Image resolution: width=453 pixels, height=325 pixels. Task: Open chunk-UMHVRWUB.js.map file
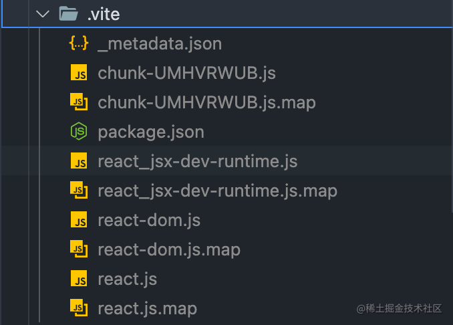206,103
